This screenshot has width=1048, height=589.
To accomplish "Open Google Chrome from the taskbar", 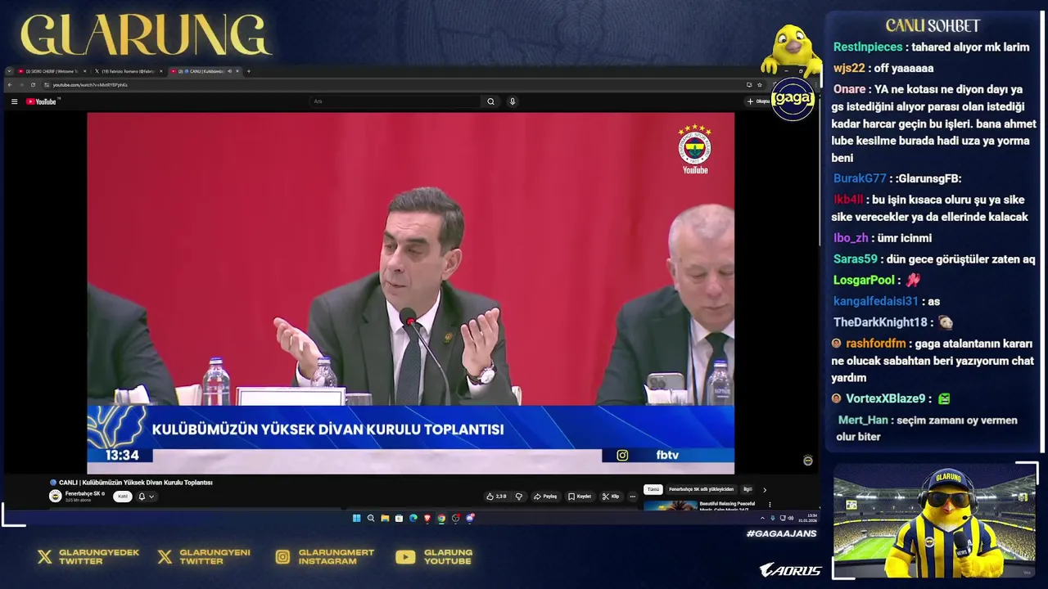I will 441,518.
